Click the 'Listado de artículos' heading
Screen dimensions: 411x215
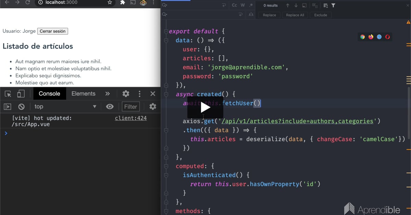[x=38, y=46]
